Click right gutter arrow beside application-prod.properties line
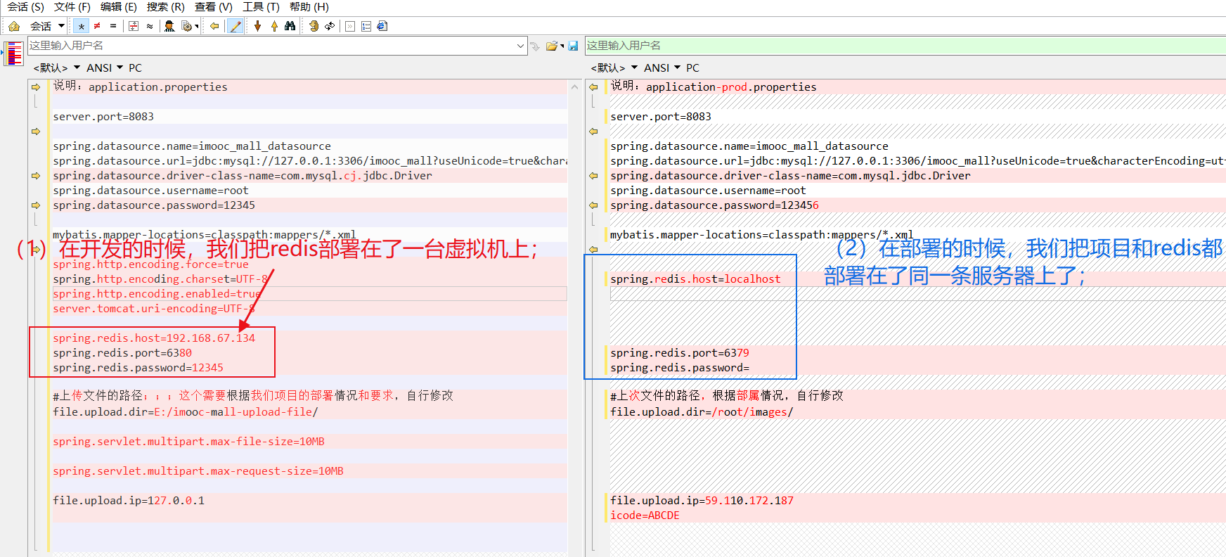The width and height of the screenshot is (1226, 557). point(593,87)
